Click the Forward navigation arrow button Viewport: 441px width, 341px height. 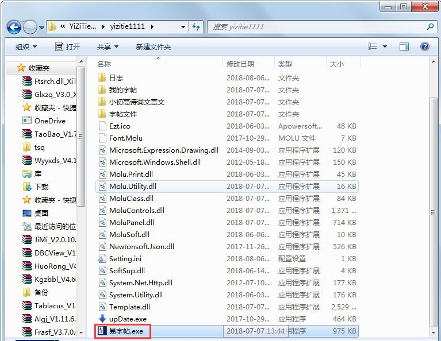30,27
